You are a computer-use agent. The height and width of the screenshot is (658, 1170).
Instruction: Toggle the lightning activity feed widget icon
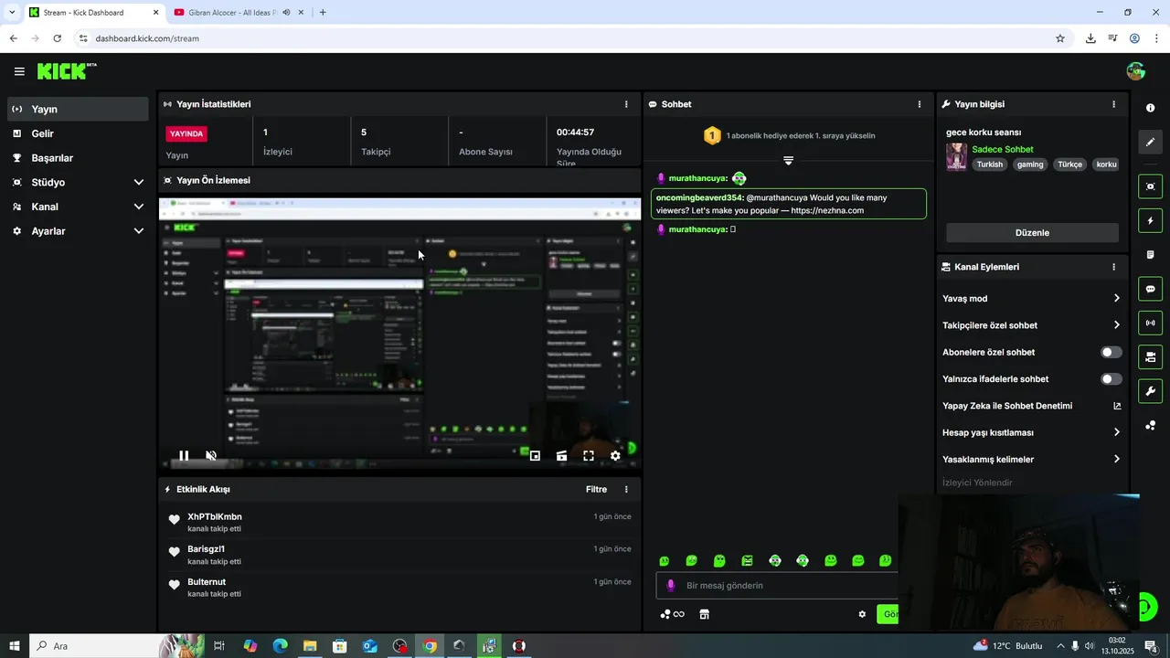[1150, 220]
